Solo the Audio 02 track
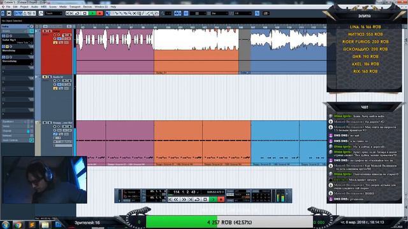 [50, 77]
